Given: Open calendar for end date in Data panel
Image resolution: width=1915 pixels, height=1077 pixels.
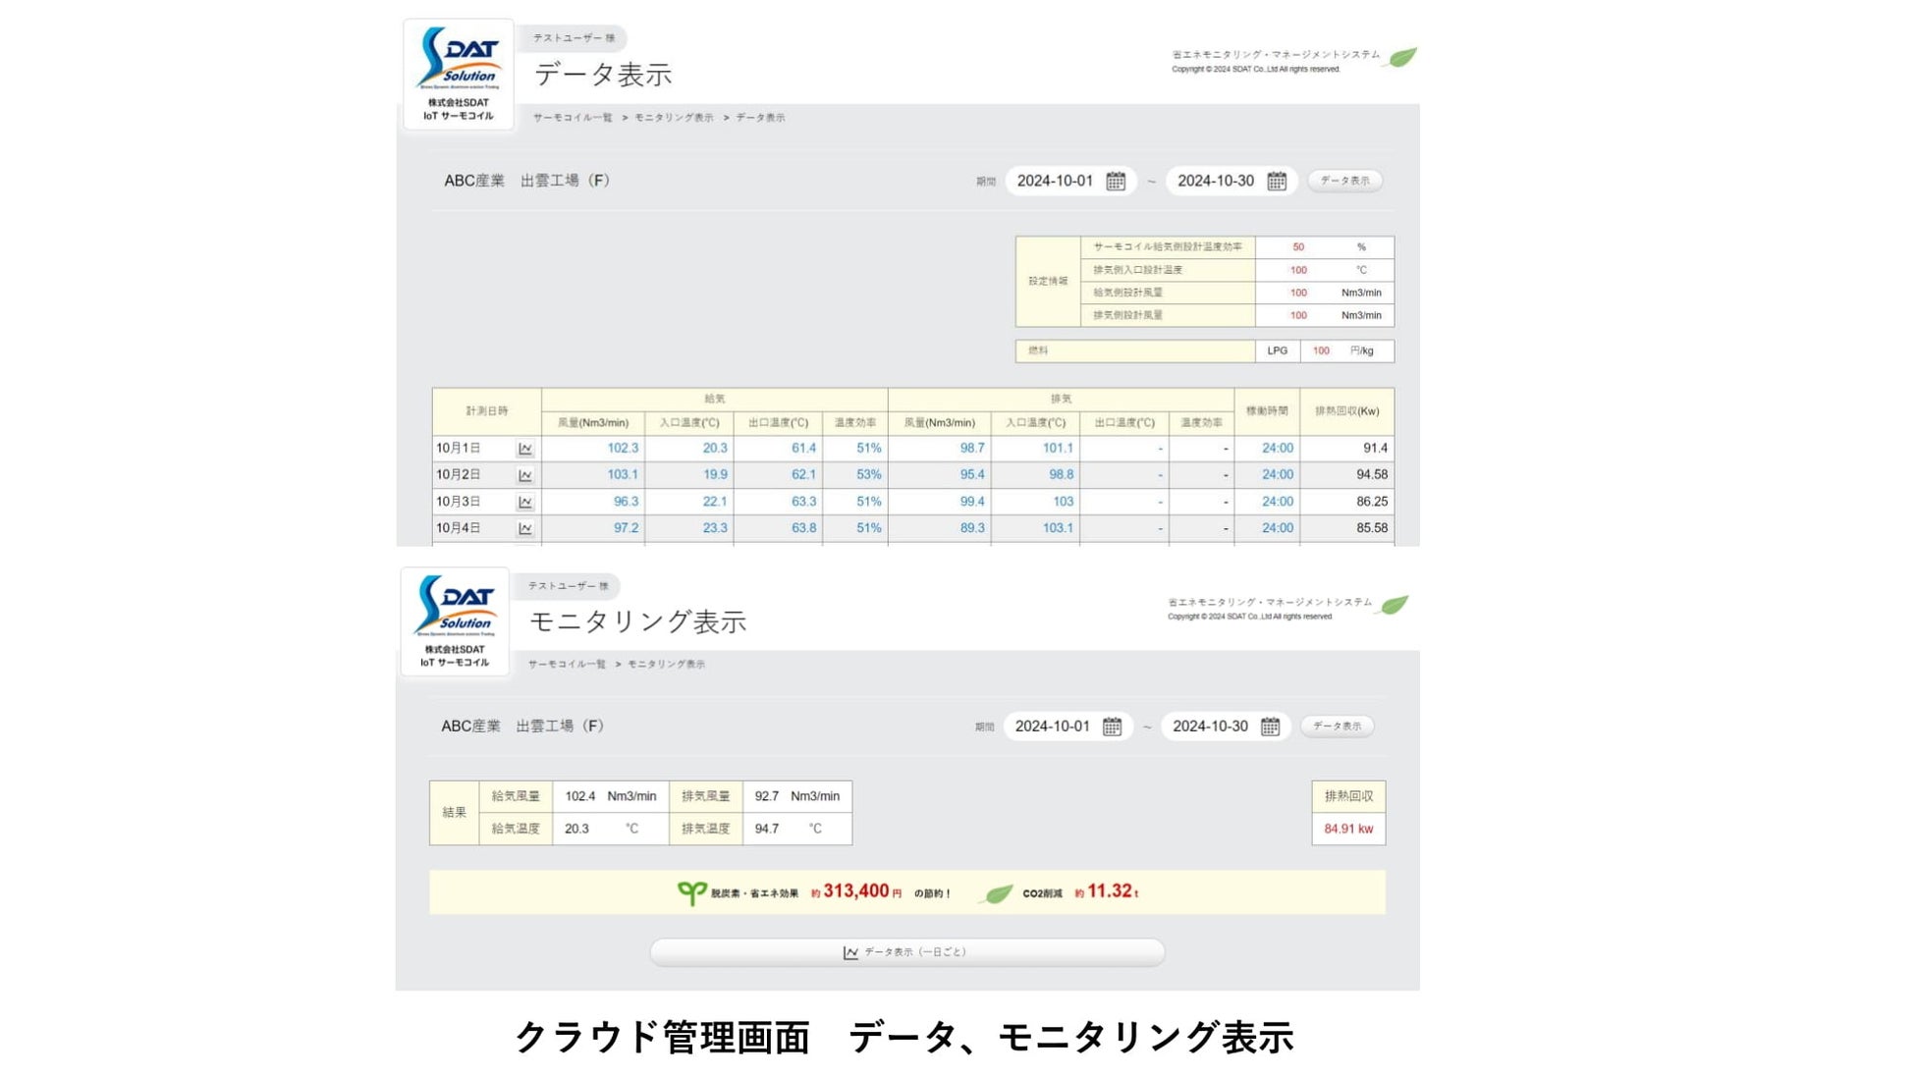Looking at the screenshot, I should click(1277, 181).
